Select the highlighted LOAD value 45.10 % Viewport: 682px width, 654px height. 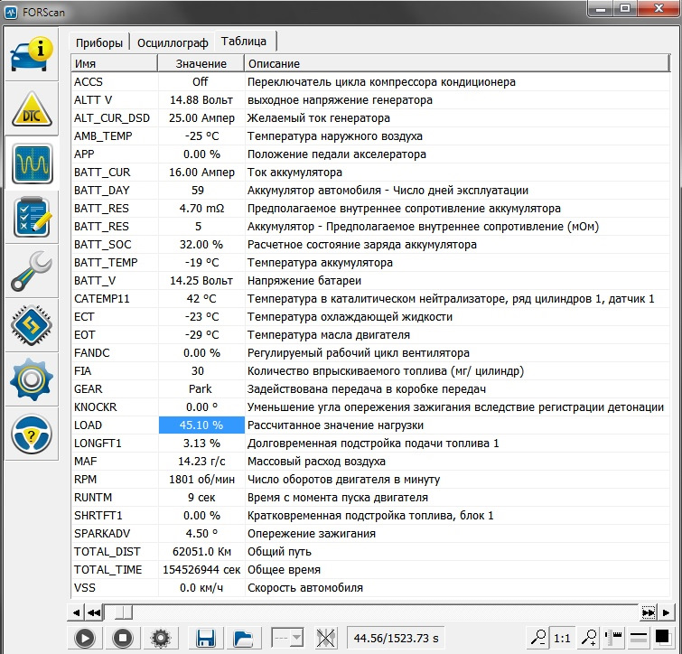[x=201, y=425]
